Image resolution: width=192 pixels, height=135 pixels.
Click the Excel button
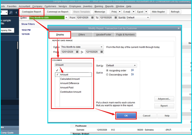coord(140,12)
